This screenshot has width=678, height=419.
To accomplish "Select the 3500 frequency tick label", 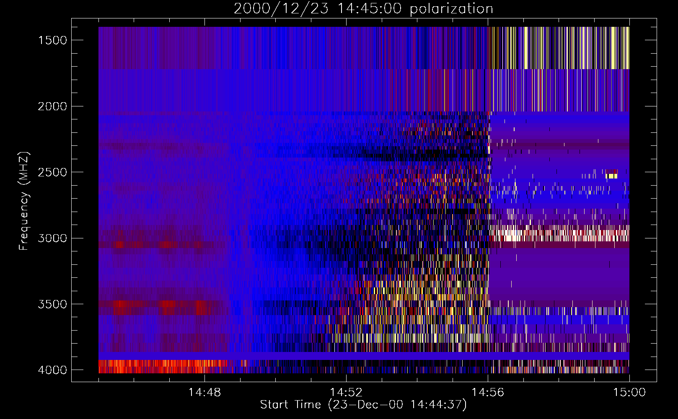I will (52, 304).
